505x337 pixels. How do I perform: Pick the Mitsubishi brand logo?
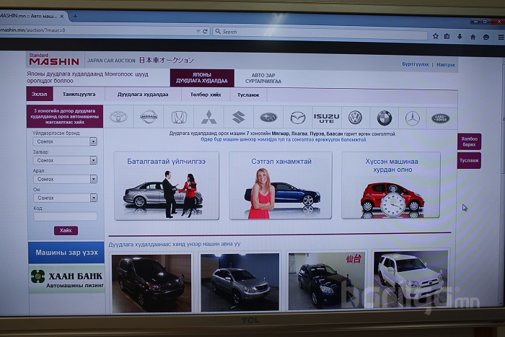click(x=208, y=117)
